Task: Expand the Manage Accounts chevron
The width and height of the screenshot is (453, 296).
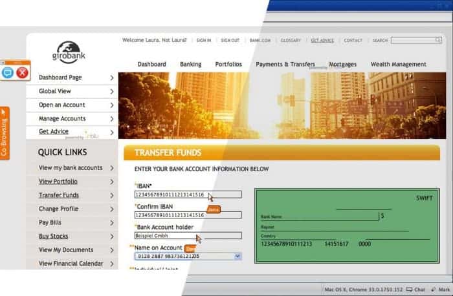Action: (x=112, y=119)
